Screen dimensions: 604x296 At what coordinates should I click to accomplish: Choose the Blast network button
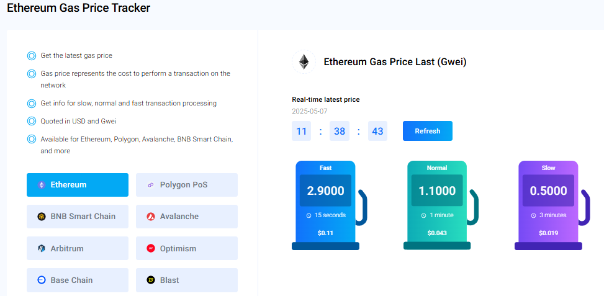tap(187, 280)
